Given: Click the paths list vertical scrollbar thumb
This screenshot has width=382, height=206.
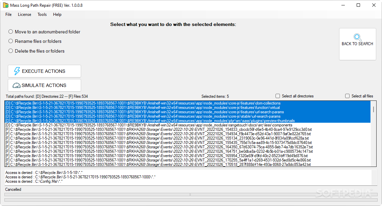Looking at the screenshot, I should click(x=374, y=109).
